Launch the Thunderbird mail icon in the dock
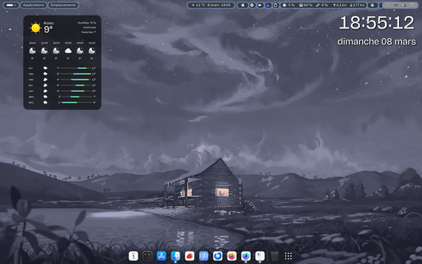This screenshot has height=264, width=422. click(x=218, y=256)
